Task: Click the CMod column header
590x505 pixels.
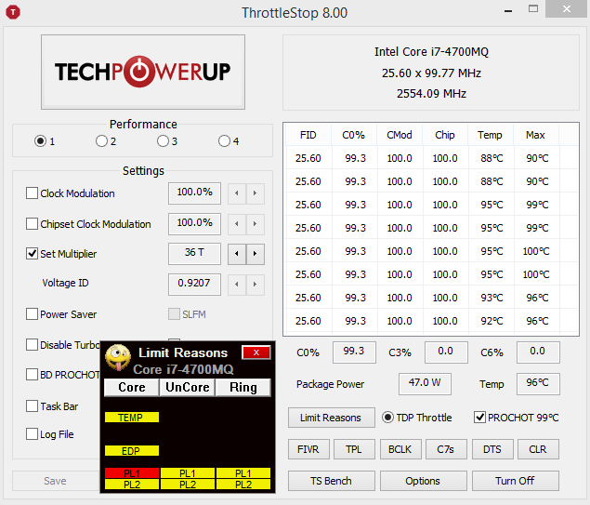Action: [x=400, y=135]
